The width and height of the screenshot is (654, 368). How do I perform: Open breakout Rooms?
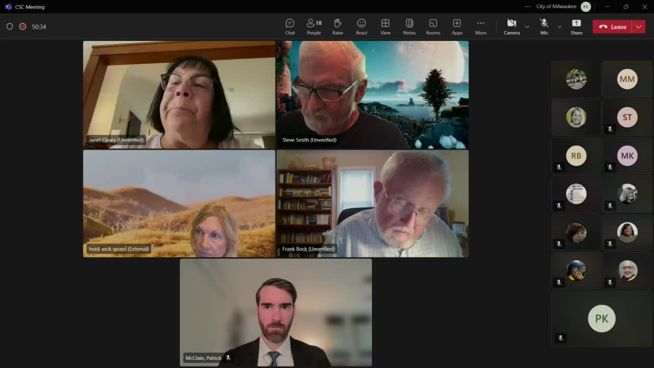(433, 27)
